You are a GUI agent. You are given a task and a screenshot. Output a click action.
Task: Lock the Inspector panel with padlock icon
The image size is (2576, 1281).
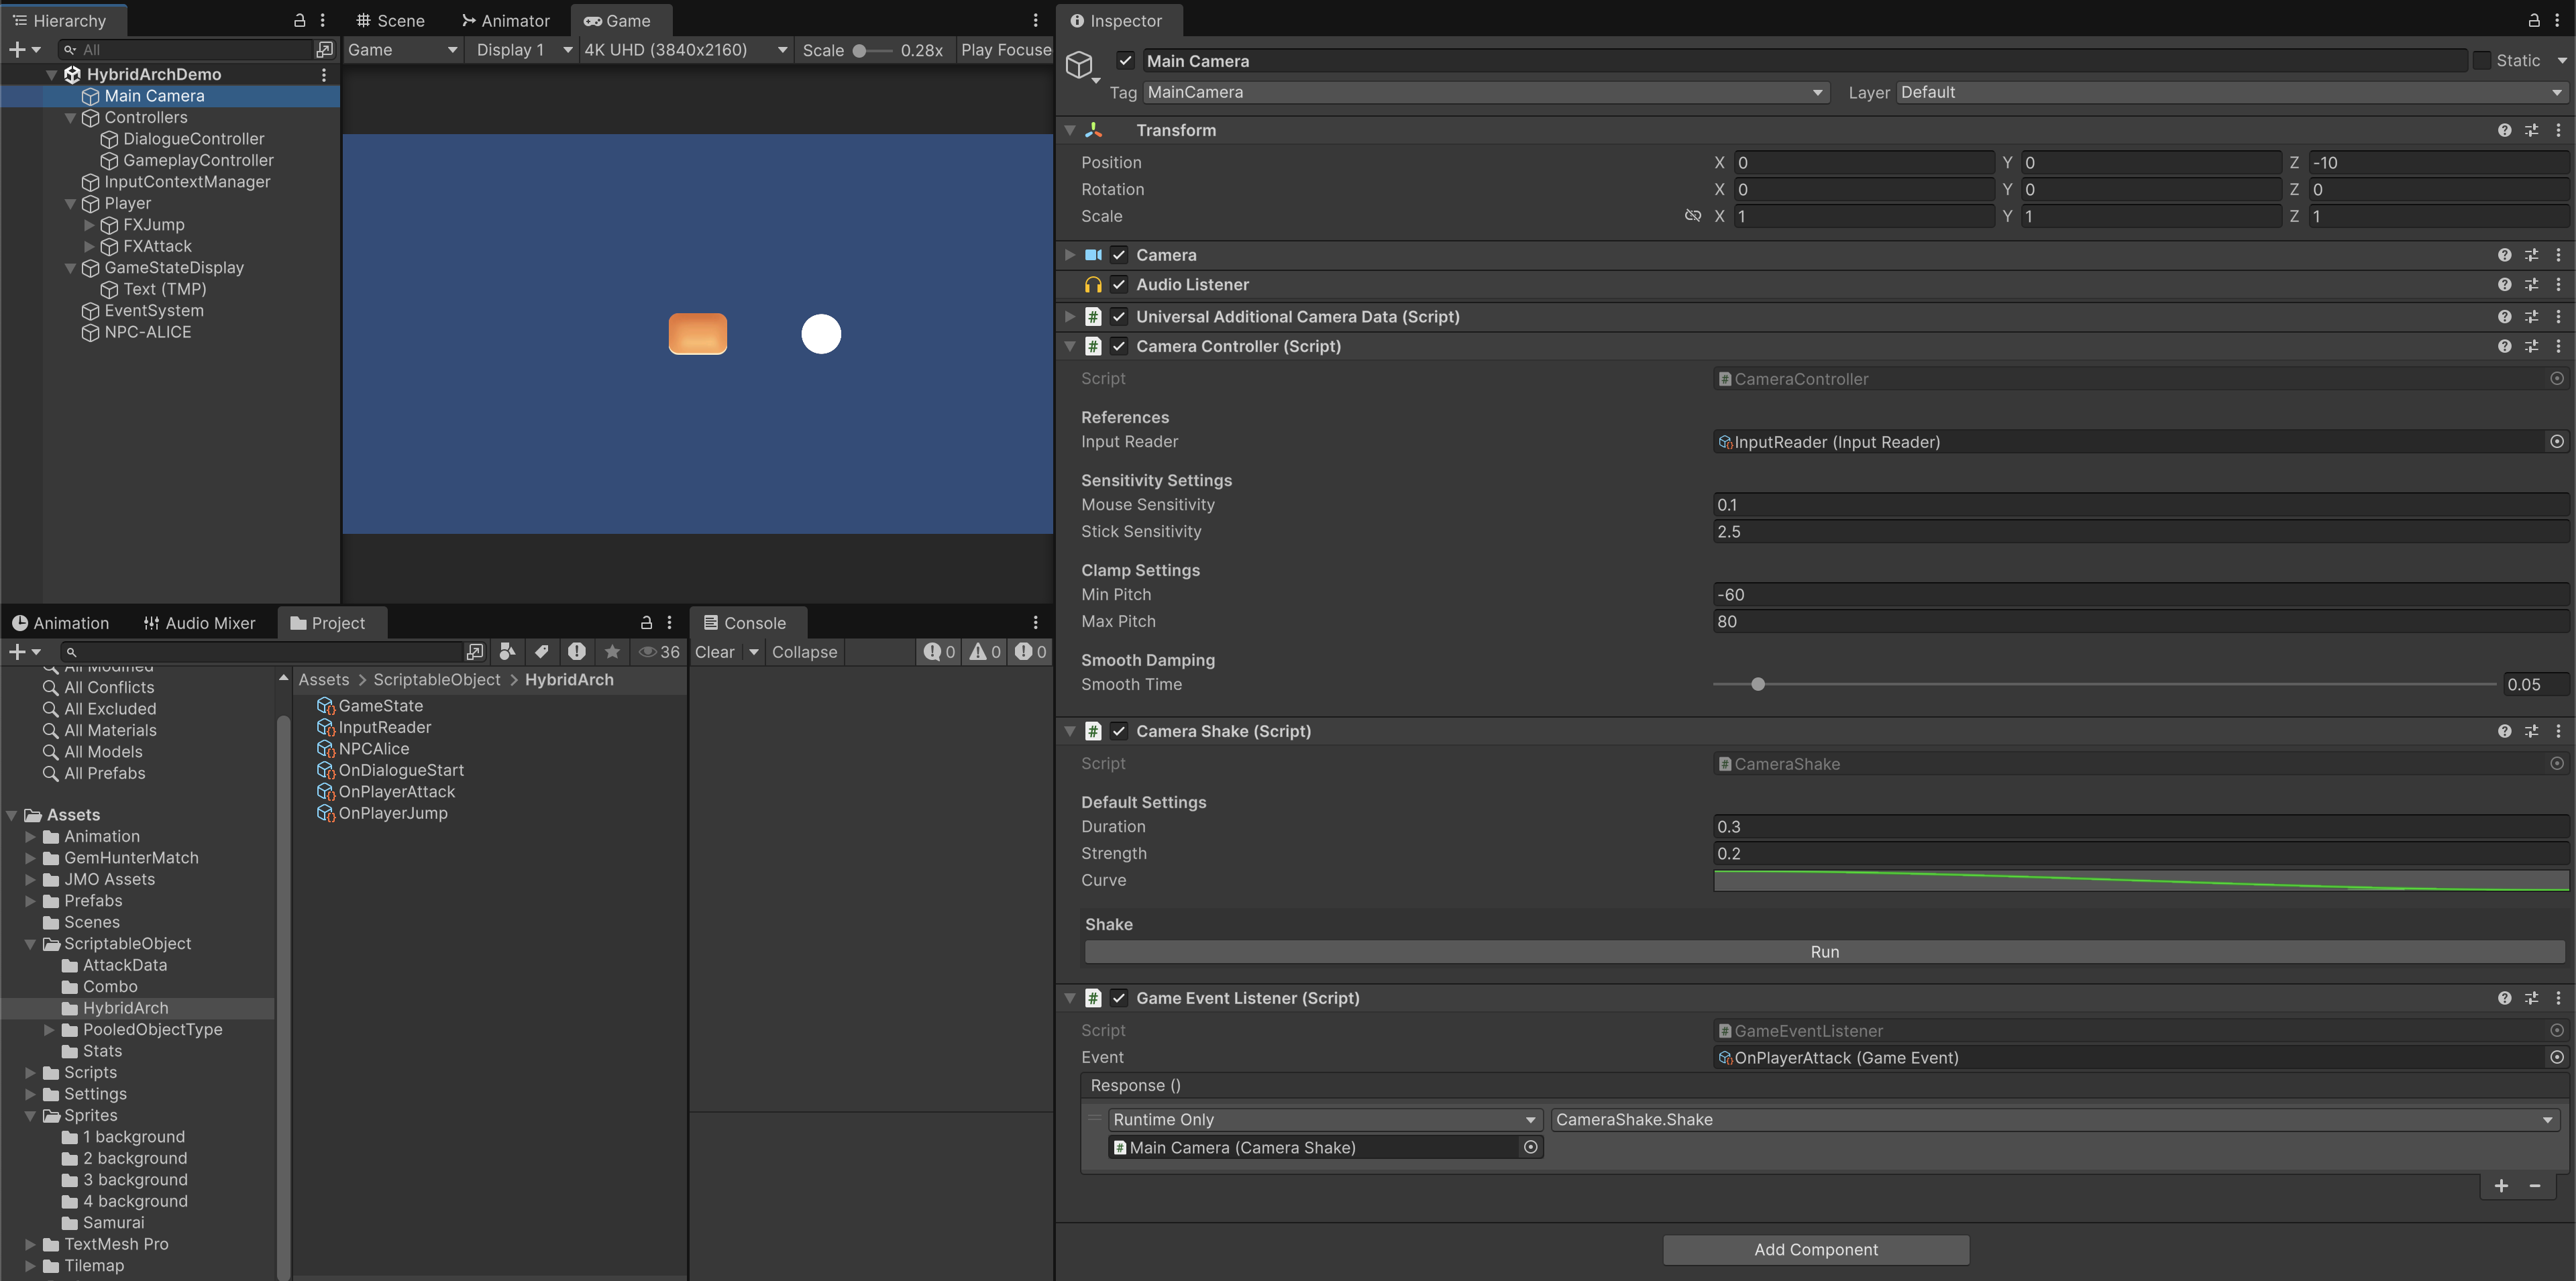tap(2533, 20)
